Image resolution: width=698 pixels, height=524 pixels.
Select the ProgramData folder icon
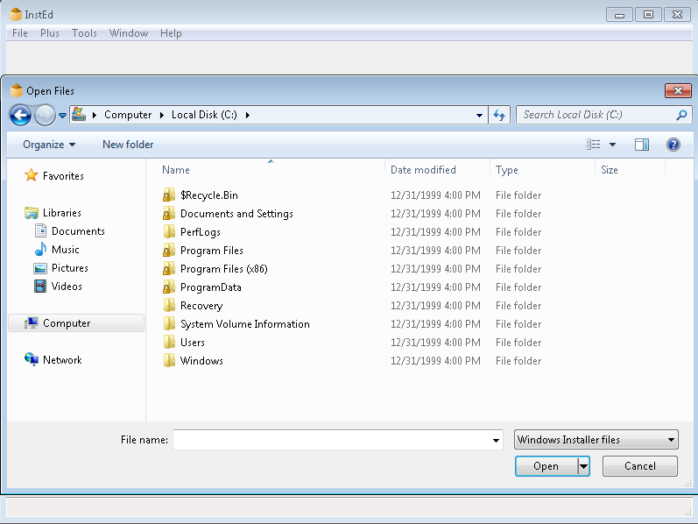coord(169,287)
